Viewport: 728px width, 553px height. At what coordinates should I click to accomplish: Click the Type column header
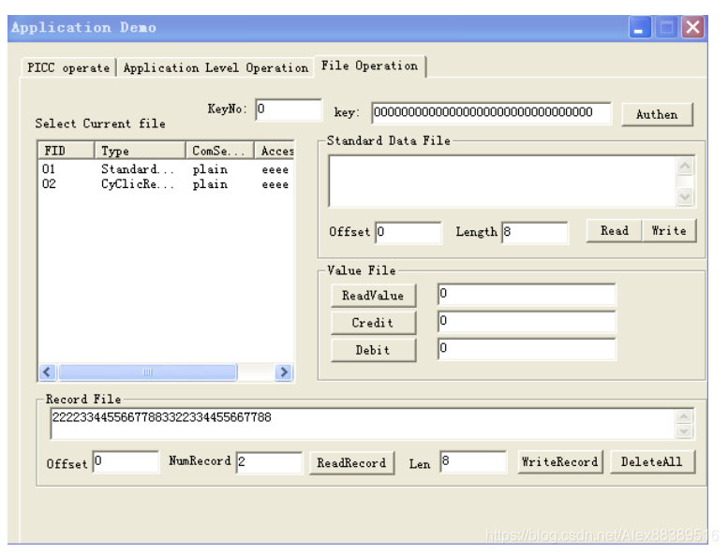point(140,151)
